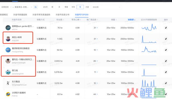Open 魔渍家居清洁旗舰店 account name
Image resolution: width=172 pixels, height=99 pixels.
[21, 48]
